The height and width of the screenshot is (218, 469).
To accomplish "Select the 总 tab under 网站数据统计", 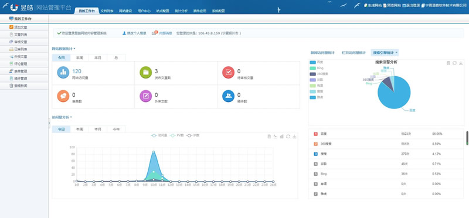I will pos(116,57).
